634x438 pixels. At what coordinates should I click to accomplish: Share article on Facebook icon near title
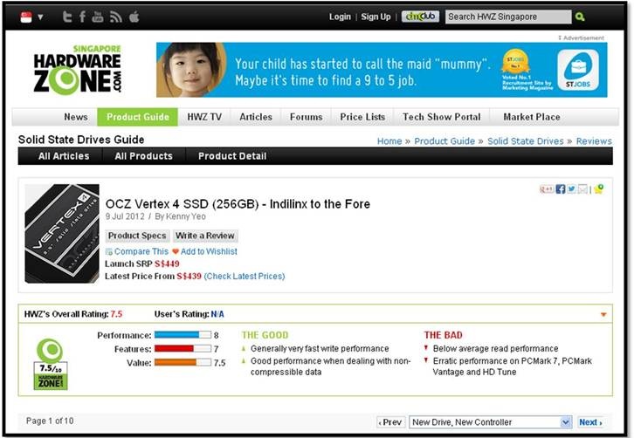[x=561, y=188]
